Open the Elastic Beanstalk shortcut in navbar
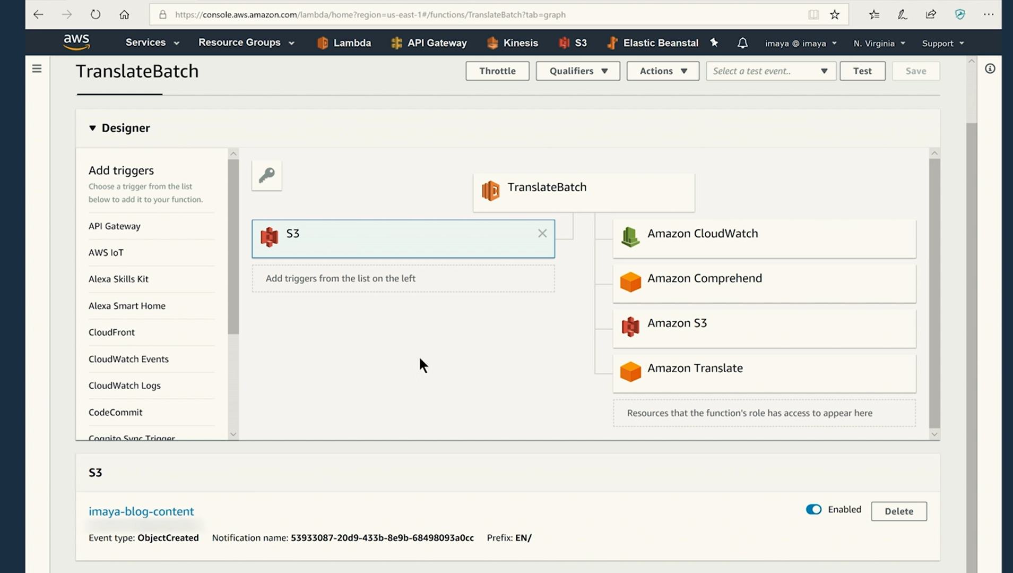This screenshot has height=573, width=1013. tap(652, 43)
